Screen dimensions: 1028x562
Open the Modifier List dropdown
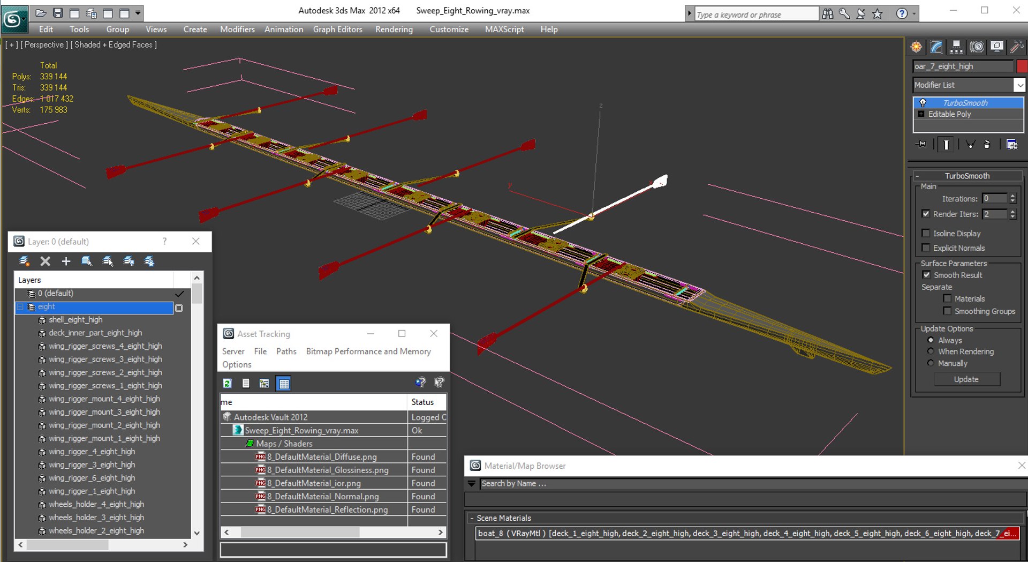[1019, 85]
